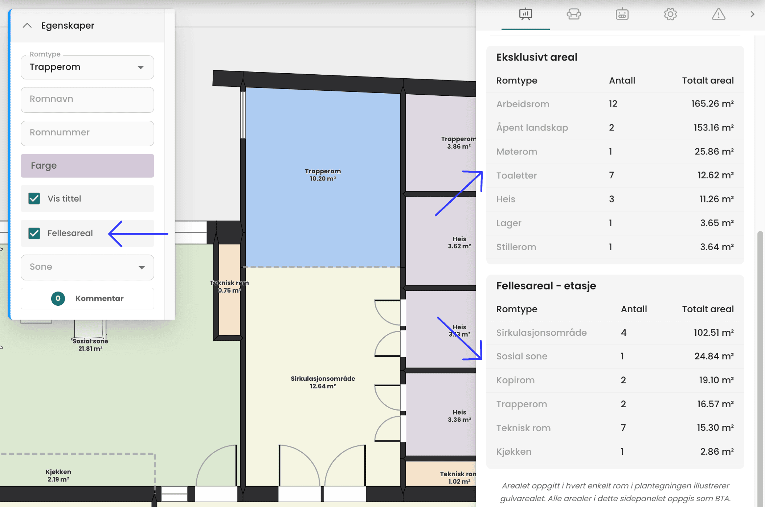Open the Farge color swatch
Image resolution: width=765 pixels, height=507 pixels.
[87, 166]
